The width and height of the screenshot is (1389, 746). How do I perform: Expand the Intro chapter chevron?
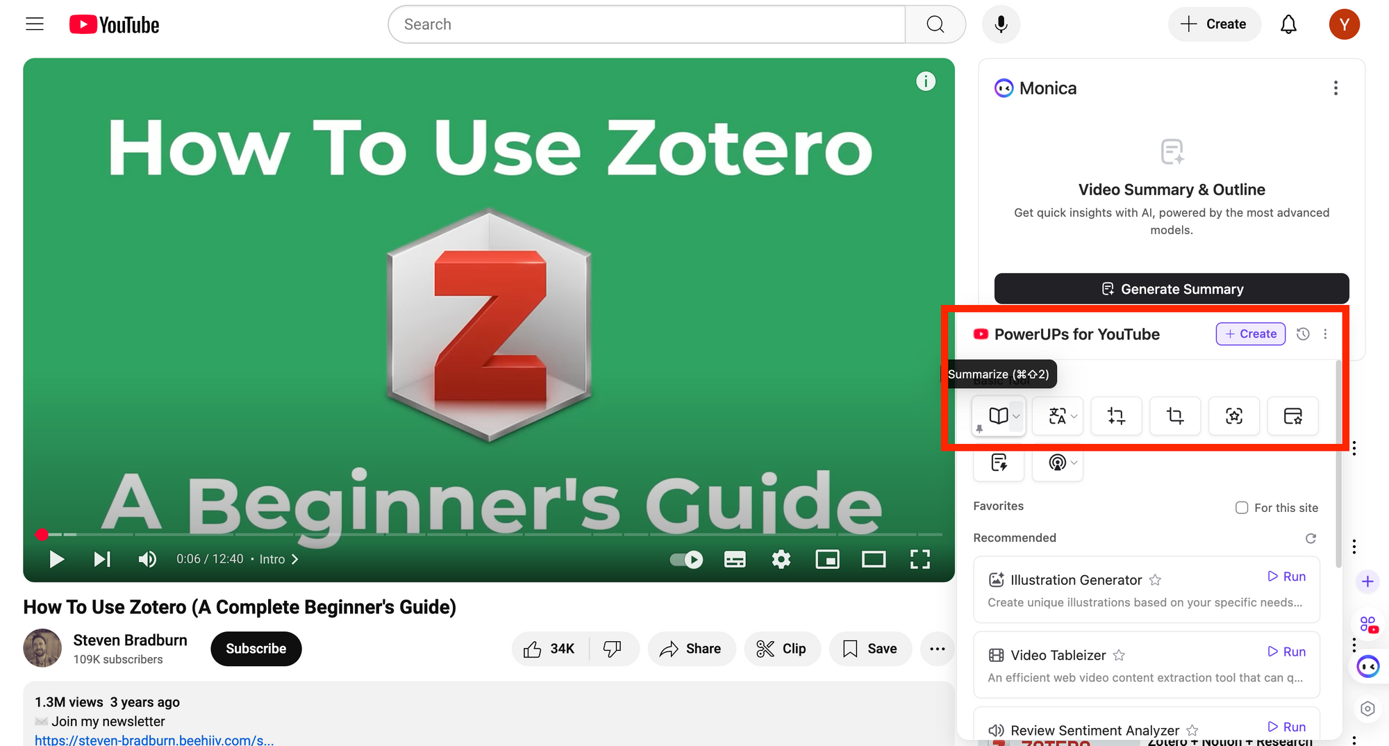pos(295,559)
